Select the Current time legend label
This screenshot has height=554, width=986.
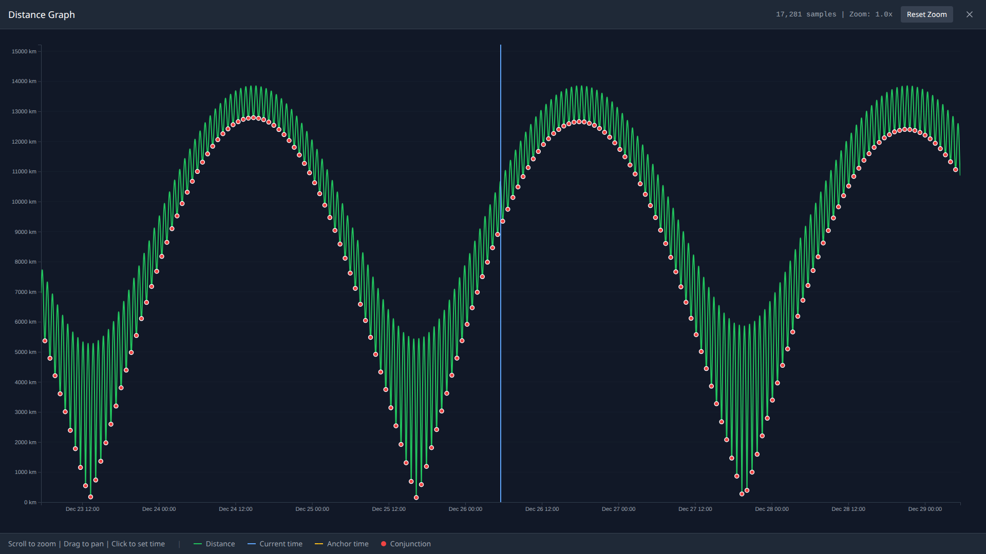280,544
